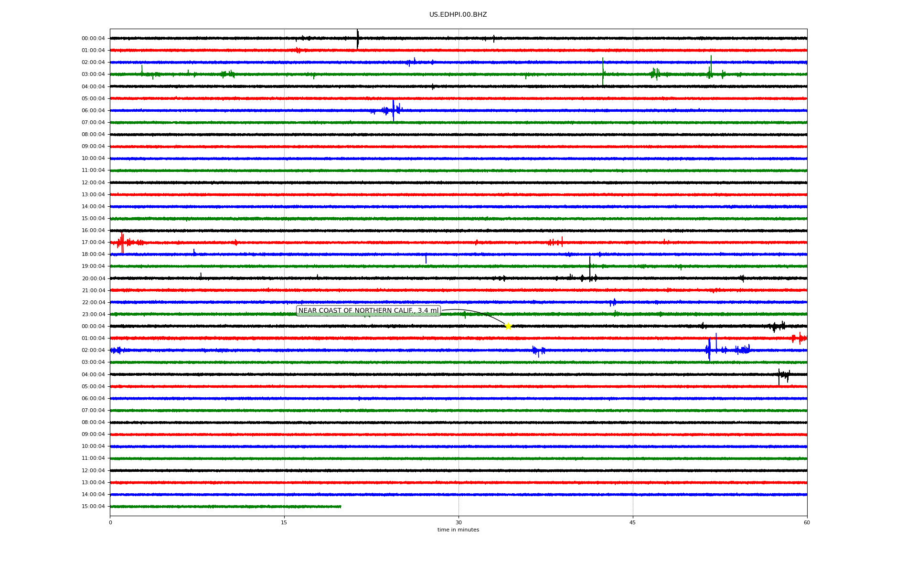The width and height of the screenshot is (917, 573).
Task: Click the blue spike on the 06:00:04 trace
Action: (393, 110)
